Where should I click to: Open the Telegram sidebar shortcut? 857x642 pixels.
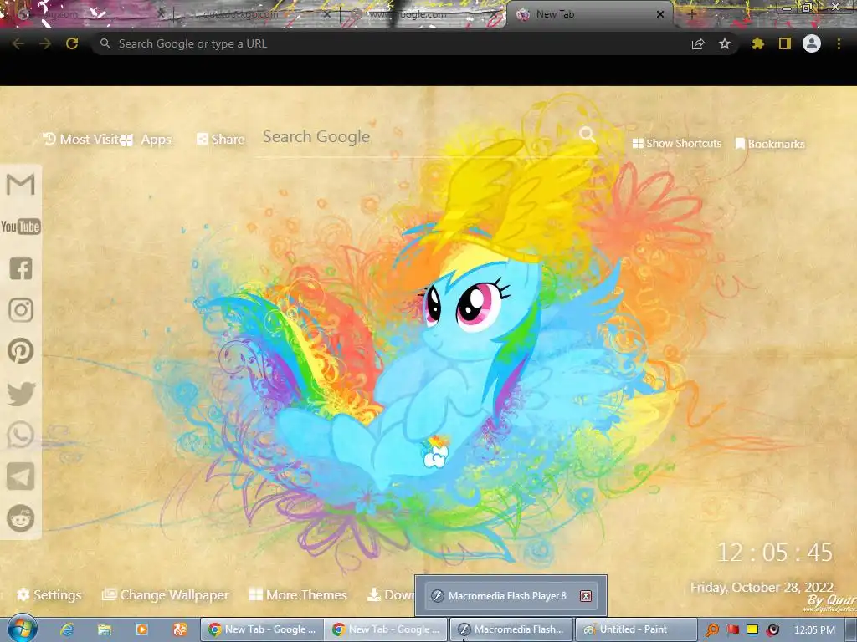click(21, 476)
